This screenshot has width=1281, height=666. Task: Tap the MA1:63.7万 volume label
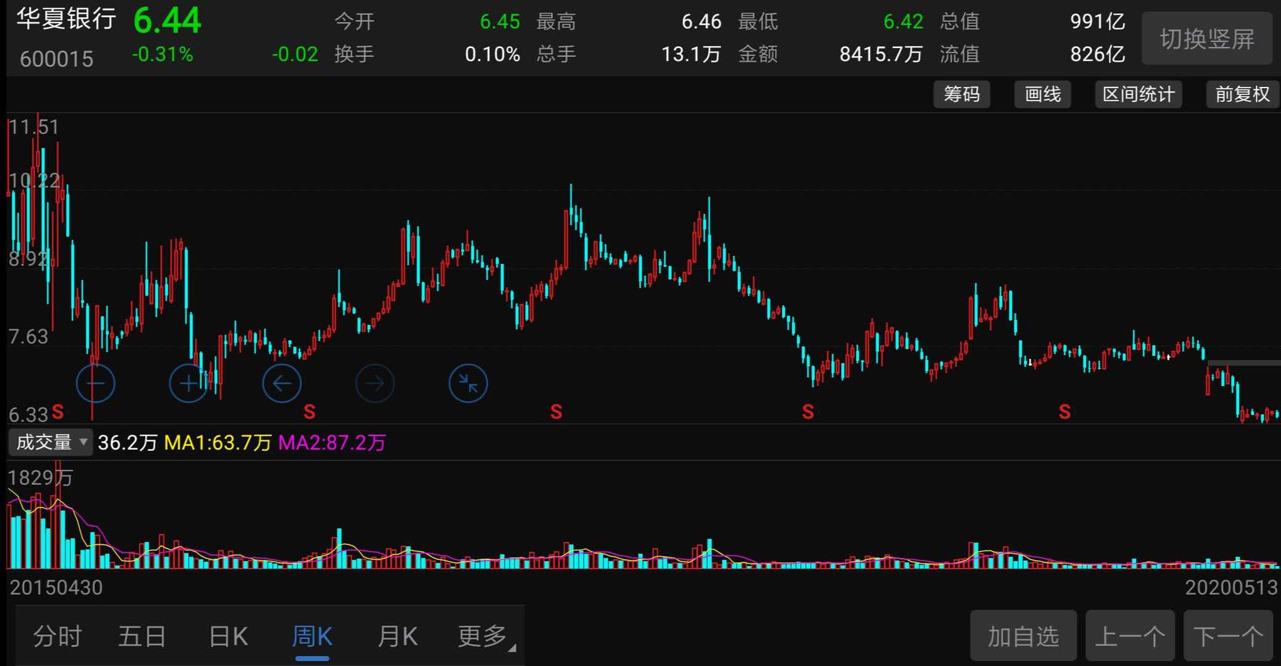(x=218, y=443)
